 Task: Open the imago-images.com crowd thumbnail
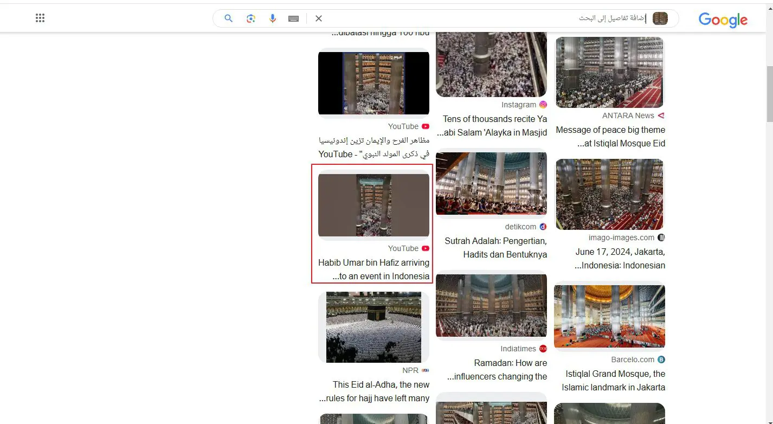tap(610, 194)
